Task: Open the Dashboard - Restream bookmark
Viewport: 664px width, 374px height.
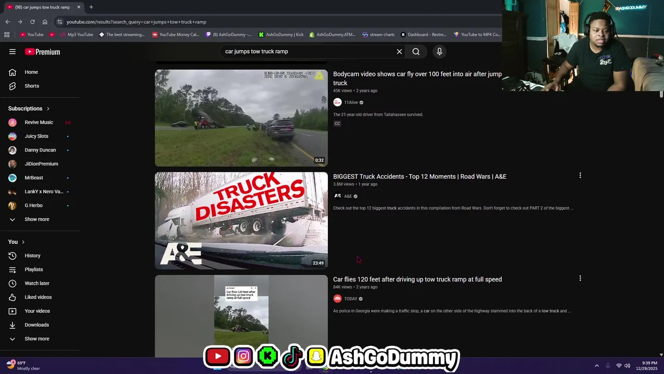Action: coord(424,35)
